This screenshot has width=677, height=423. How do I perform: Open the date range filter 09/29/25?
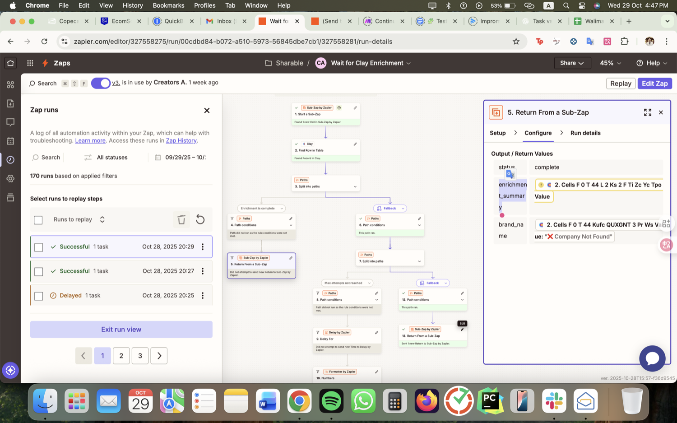click(181, 158)
